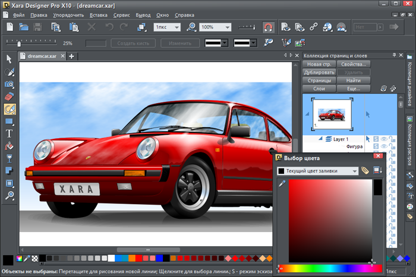Open the 1пкс line width dropdown
The width and height of the screenshot is (416, 277).
[x=177, y=27]
